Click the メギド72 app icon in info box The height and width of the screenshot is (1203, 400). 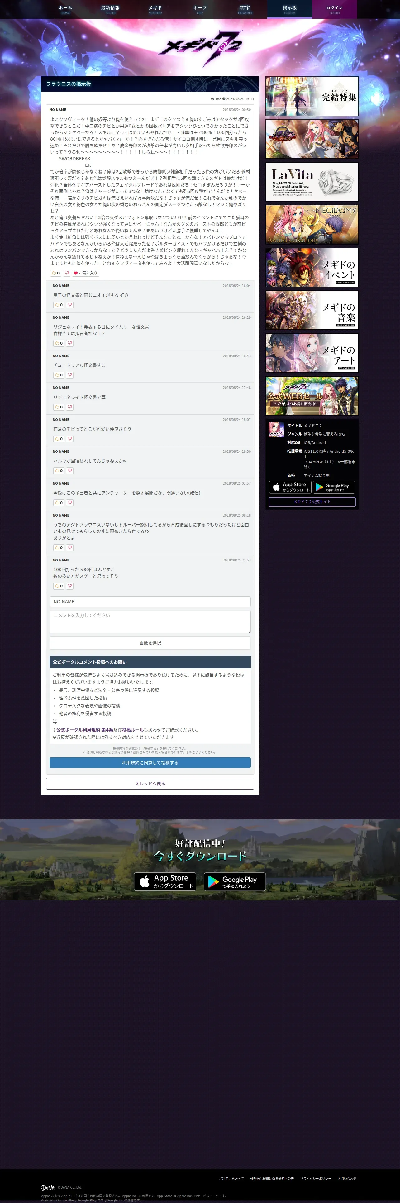pyautogui.click(x=276, y=430)
